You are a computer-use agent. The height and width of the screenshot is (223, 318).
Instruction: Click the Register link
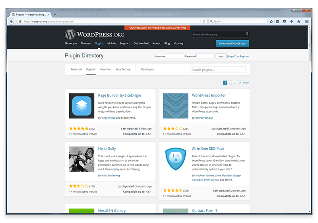pos(244,57)
